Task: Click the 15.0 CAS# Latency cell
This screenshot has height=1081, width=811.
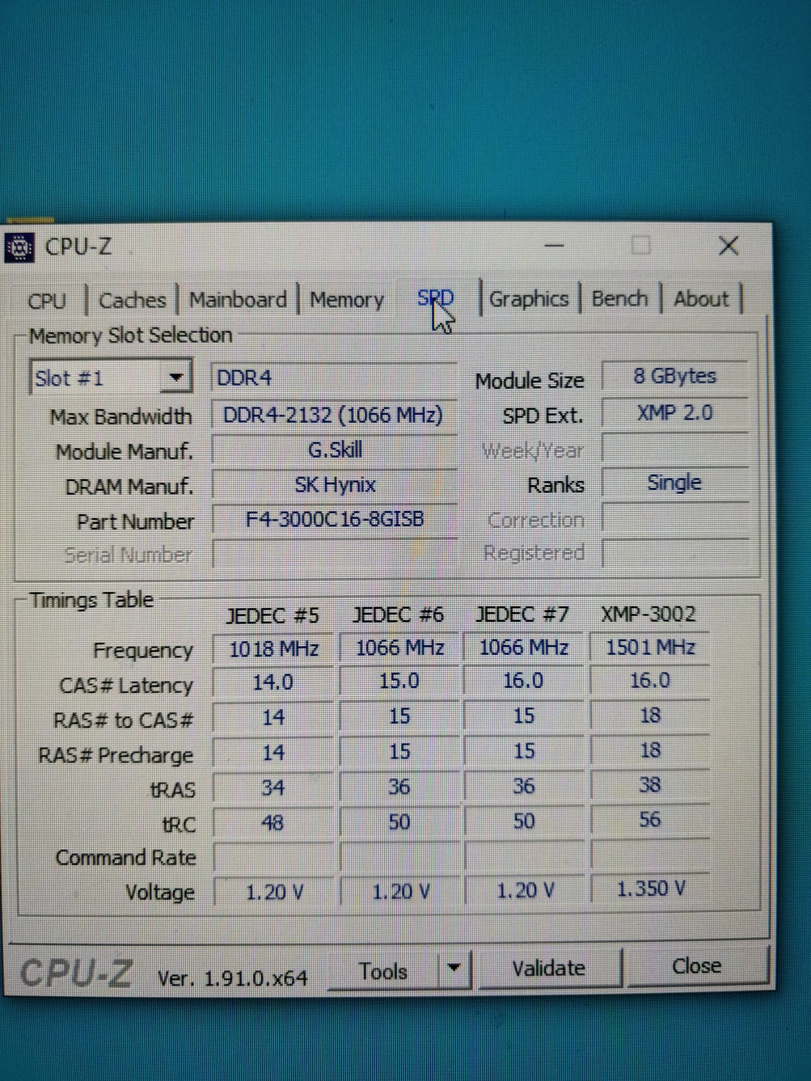Action: [399, 681]
